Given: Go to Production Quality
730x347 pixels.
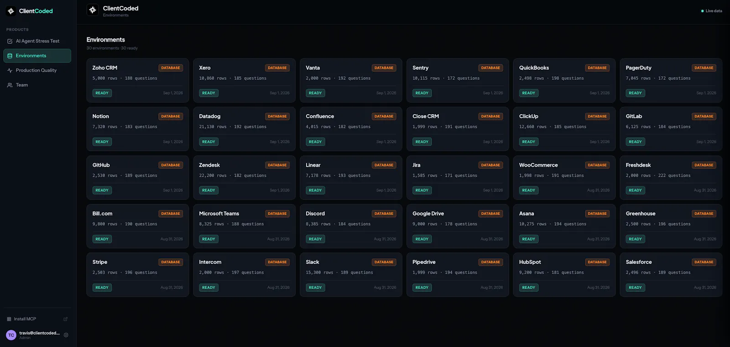Looking at the screenshot, I should pos(37,70).
